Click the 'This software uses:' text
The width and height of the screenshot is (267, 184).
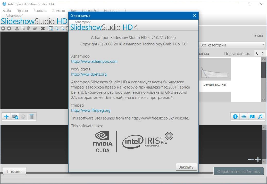[87, 126]
